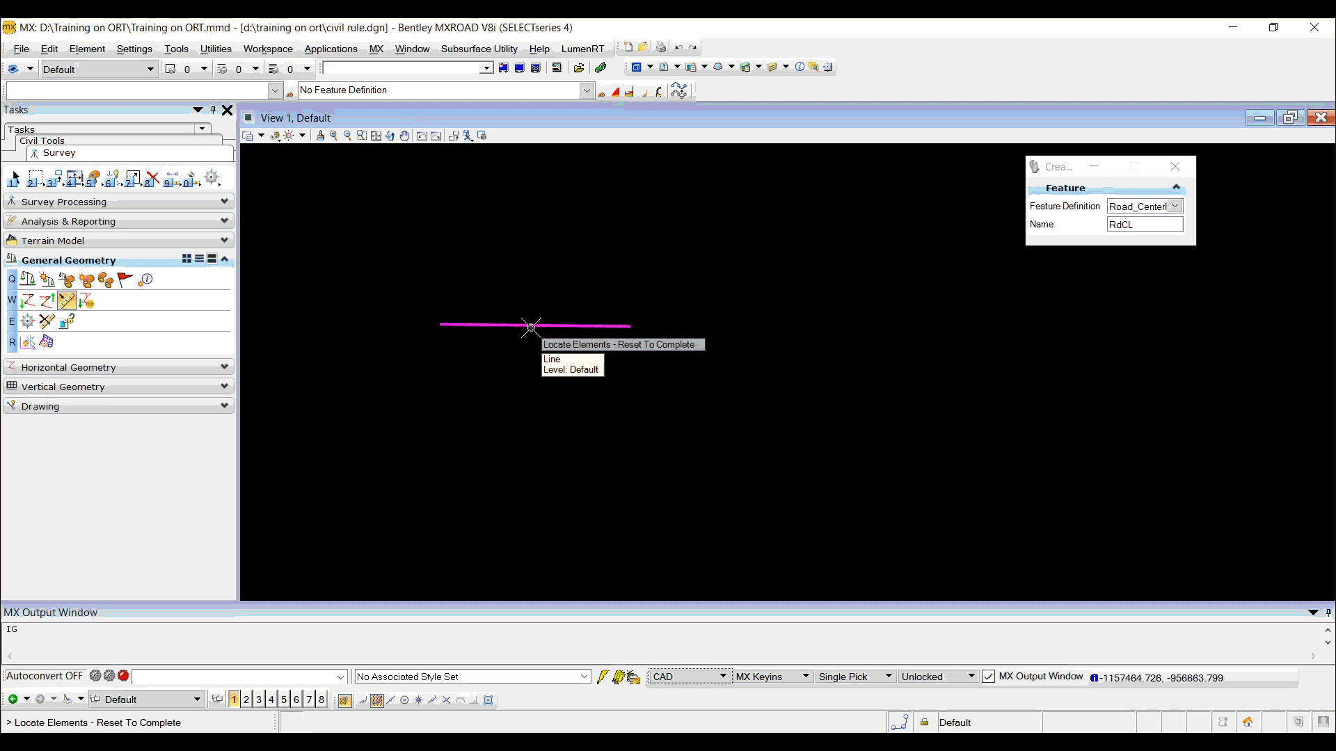Open the Workspace menu
The width and height of the screenshot is (1336, 751).
click(268, 49)
